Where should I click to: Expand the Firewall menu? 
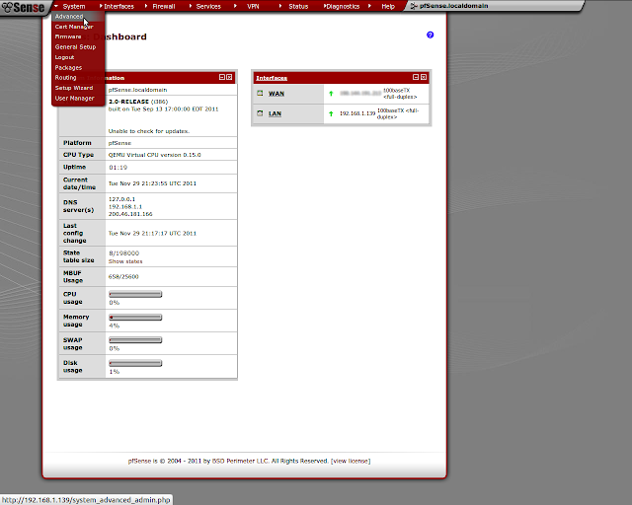[164, 7]
